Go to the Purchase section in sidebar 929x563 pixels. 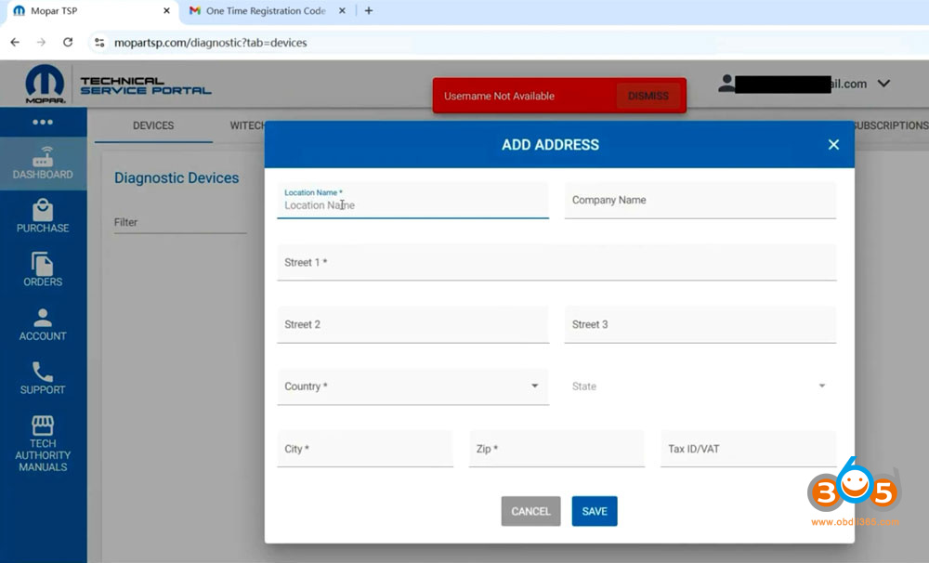(x=43, y=216)
